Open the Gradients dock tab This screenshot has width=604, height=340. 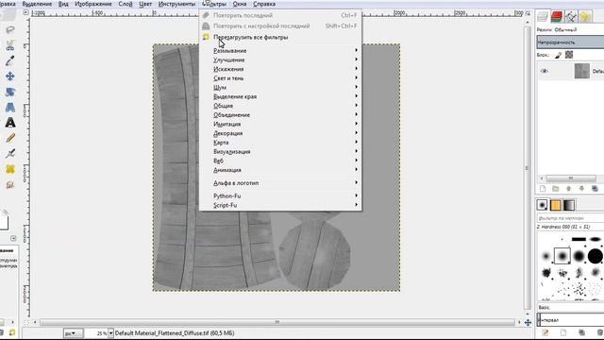tap(569, 205)
